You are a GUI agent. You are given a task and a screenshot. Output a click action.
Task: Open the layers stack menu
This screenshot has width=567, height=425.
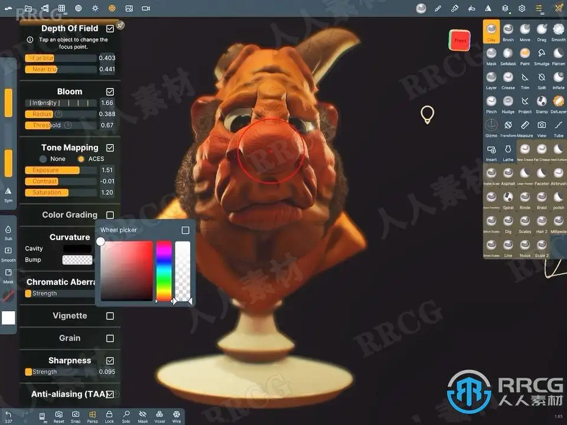[505, 8]
